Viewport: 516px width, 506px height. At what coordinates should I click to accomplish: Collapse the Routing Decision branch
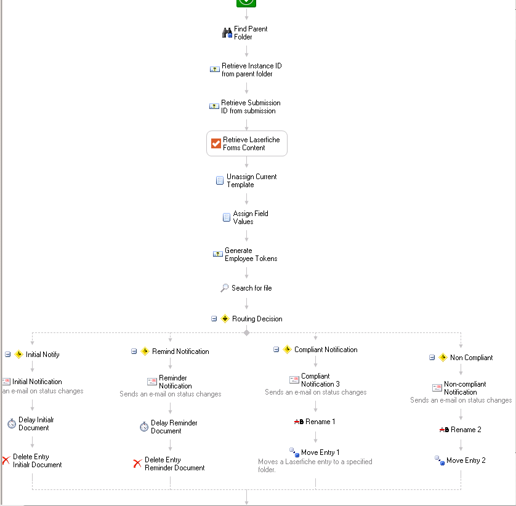(214, 318)
